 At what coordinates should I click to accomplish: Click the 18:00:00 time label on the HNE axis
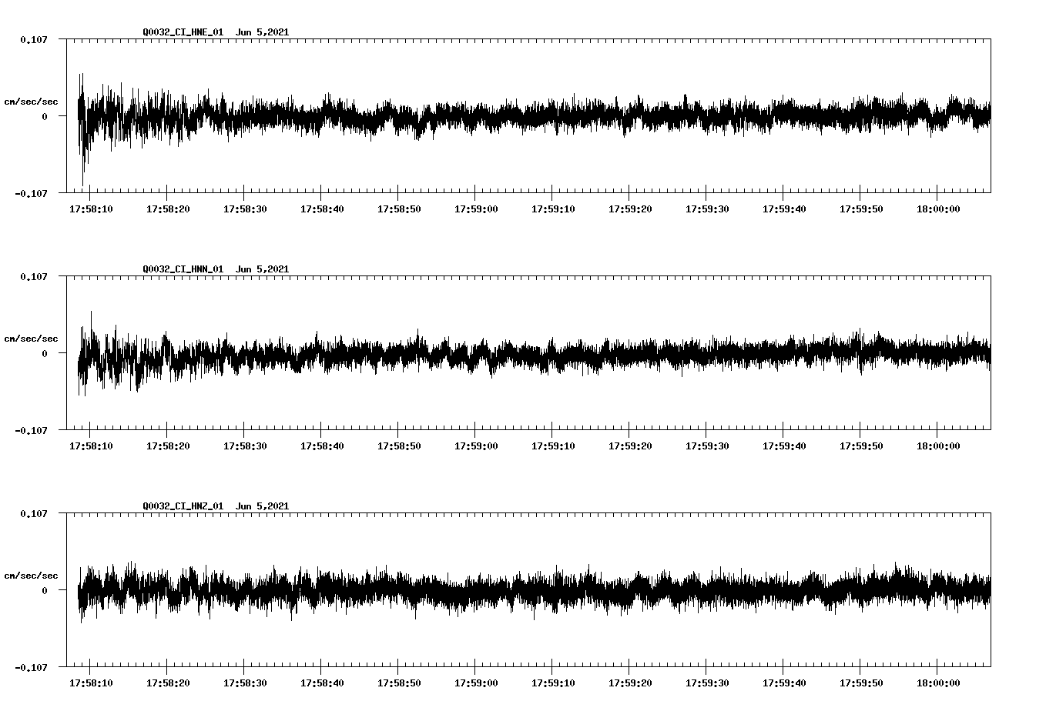pos(938,209)
